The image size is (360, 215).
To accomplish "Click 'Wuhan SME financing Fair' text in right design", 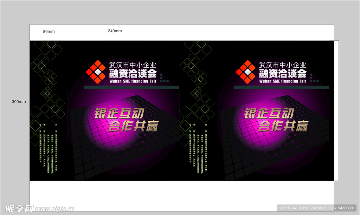I will click(x=283, y=81).
